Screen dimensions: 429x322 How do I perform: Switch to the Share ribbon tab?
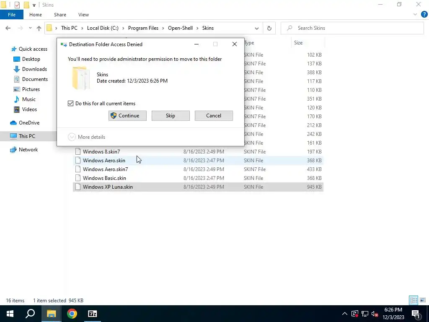[x=60, y=15]
